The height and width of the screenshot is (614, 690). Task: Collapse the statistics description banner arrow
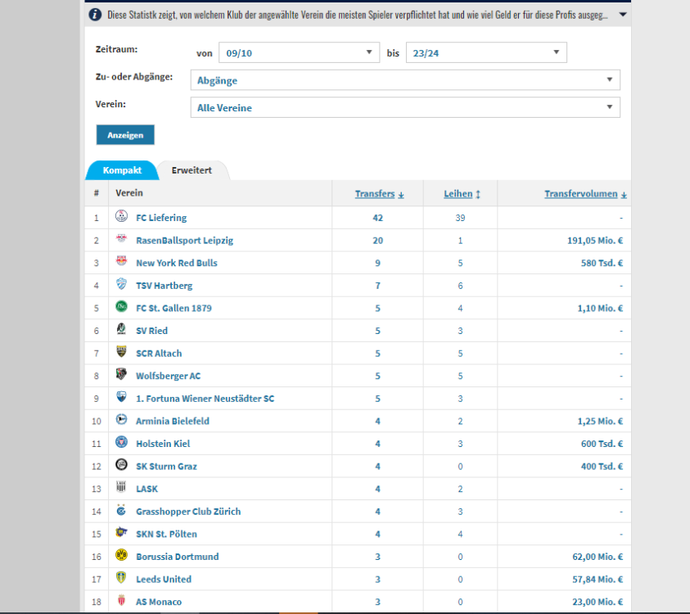(623, 15)
